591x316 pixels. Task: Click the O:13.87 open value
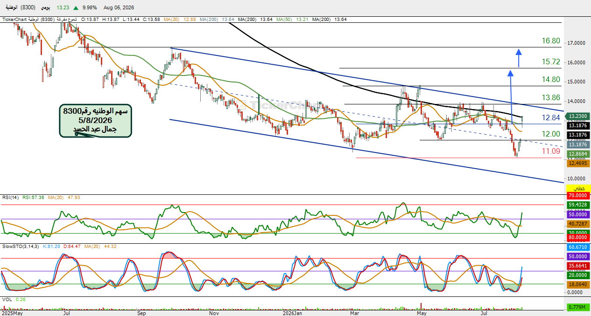90,20
